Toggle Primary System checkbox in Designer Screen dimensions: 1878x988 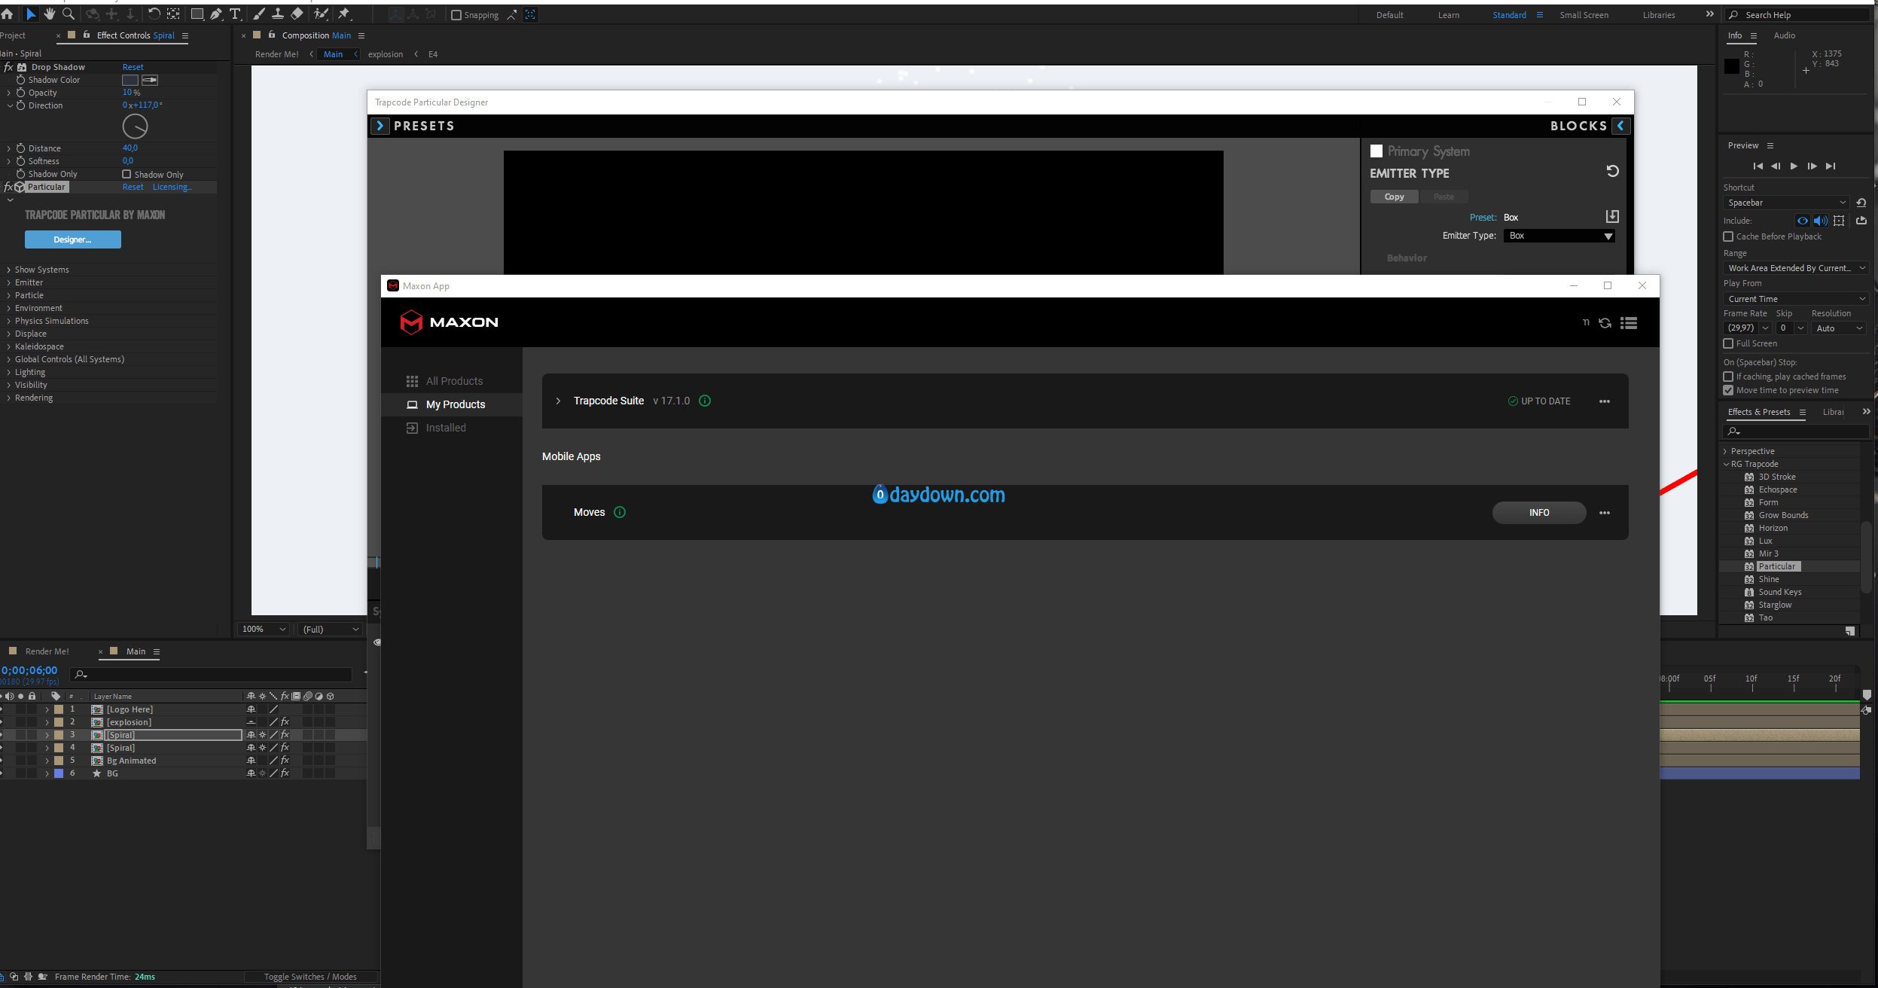tap(1376, 151)
